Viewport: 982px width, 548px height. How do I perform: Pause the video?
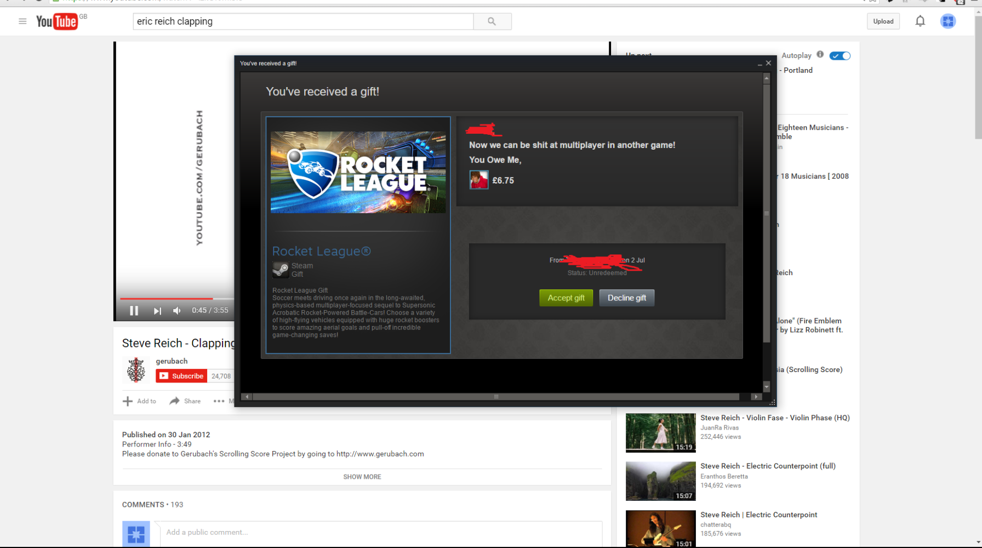click(134, 311)
